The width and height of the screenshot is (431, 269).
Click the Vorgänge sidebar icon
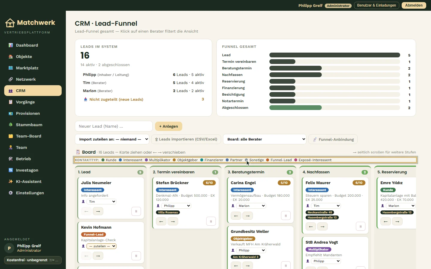click(x=11, y=102)
